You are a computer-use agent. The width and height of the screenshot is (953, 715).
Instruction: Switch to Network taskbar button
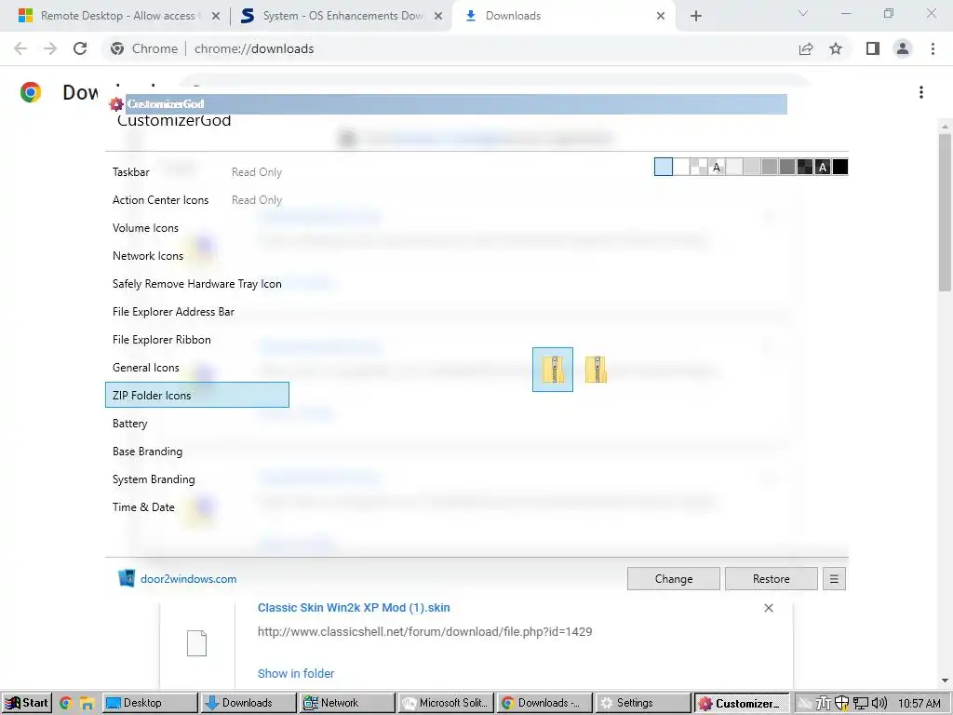346,703
